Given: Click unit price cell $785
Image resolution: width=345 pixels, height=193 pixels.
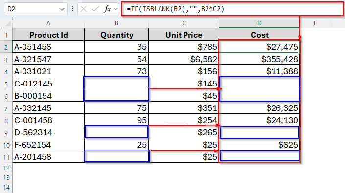Looking at the screenshot, I should coord(184,47).
